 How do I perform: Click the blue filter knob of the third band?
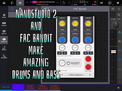click(x=88, y=40)
